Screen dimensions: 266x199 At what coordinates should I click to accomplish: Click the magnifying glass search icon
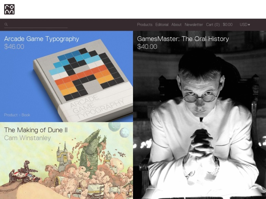pos(6,24)
